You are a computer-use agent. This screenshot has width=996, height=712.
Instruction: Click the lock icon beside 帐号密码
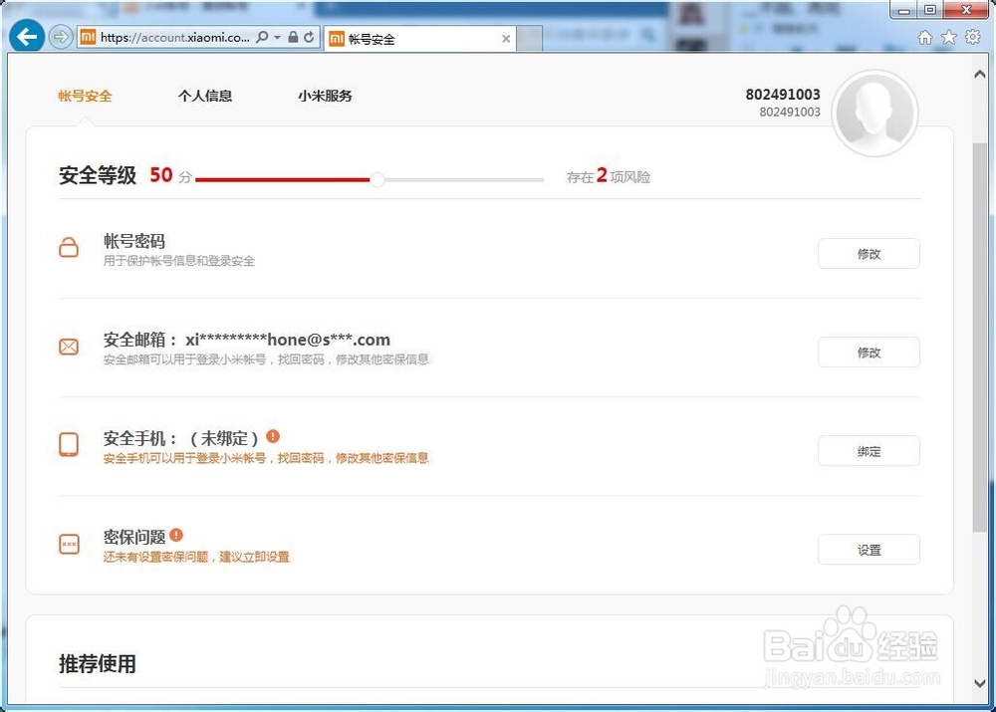[x=68, y=248]
